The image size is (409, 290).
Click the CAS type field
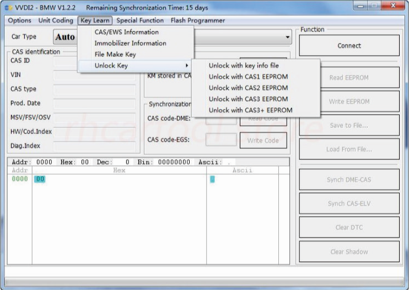pos(94,90)
